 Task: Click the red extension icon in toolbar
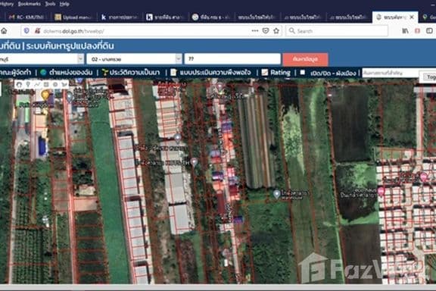(417, 31)
